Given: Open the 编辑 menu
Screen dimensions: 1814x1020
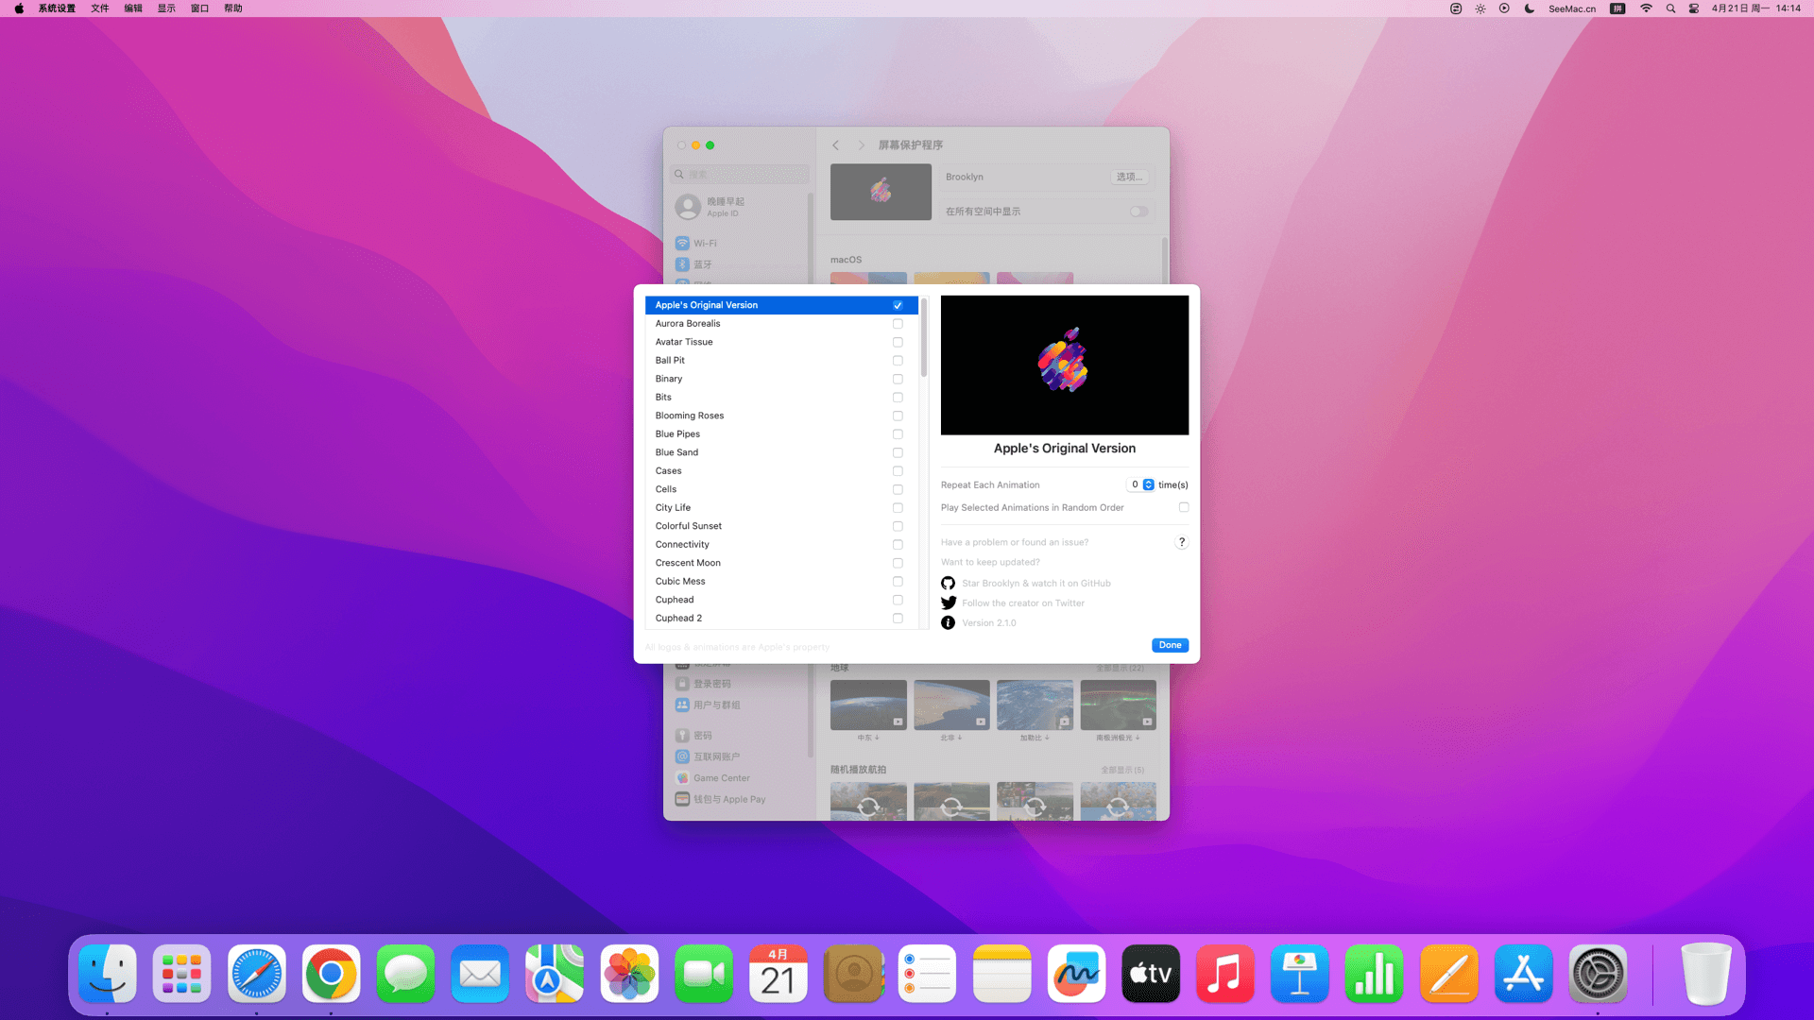Looking at the screenshot, I should pos(133,8).
